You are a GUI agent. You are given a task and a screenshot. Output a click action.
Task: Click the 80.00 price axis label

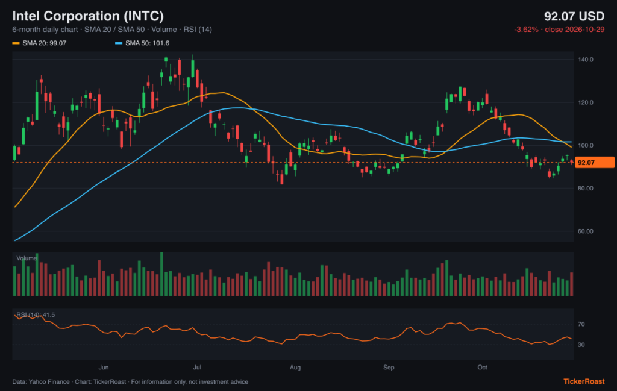[586, 188]
